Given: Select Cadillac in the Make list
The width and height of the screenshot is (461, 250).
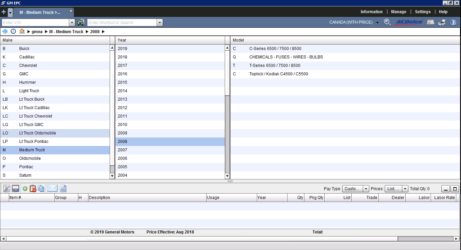Looking at the screenshot, I should click(55, 57).
